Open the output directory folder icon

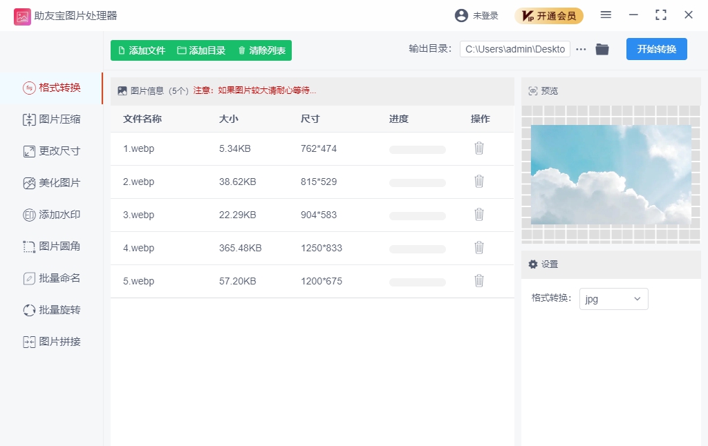(602, 49)
